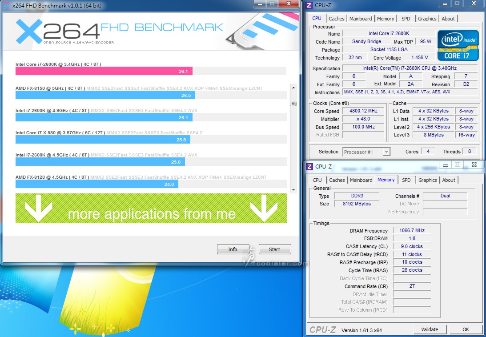Click the '95 W' Max TDP value
Image resolution: width=486 pixels, height=337 pixels.
[x=426, y=41]
